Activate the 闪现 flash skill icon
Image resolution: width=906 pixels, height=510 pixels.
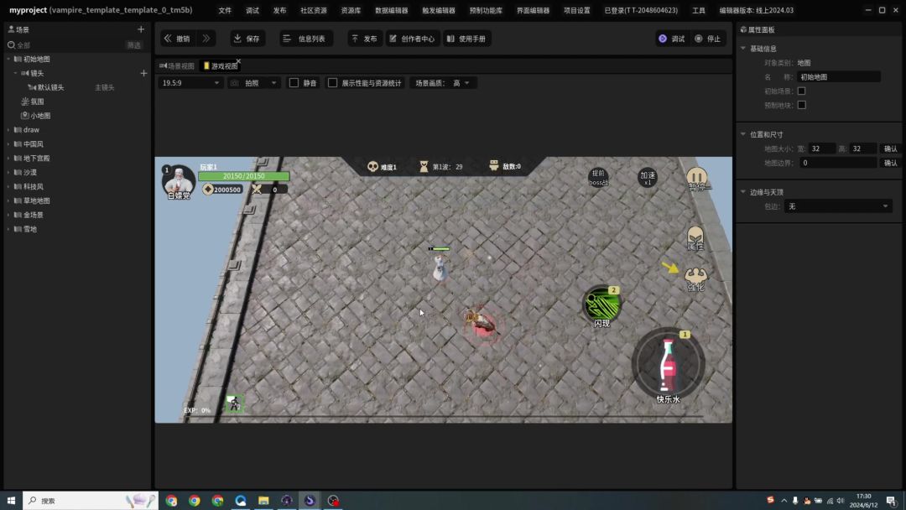coord(601,304)
